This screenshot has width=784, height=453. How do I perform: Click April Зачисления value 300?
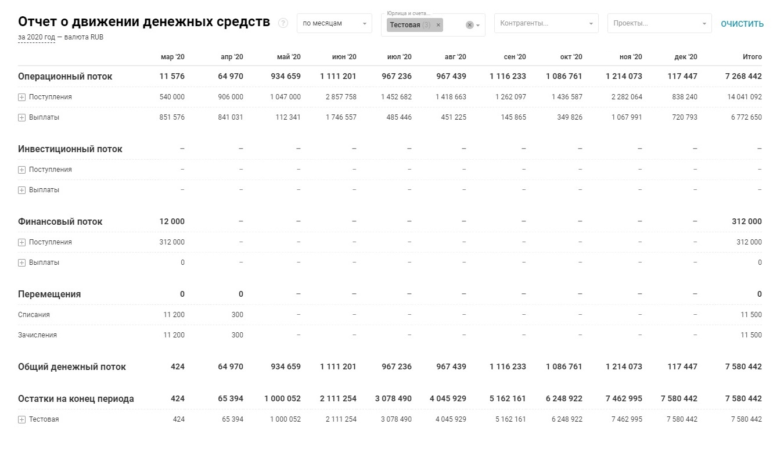(238, 335)
